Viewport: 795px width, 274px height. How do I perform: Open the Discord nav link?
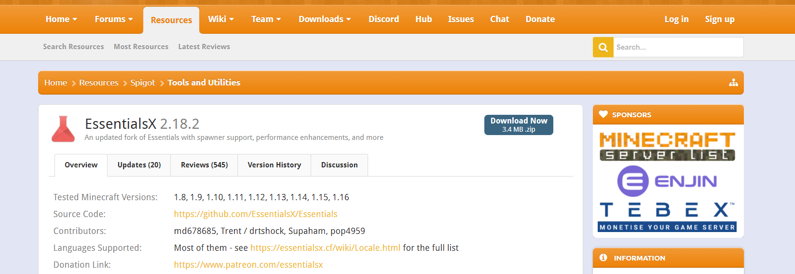pyautogui.click(x=384, y=19)
